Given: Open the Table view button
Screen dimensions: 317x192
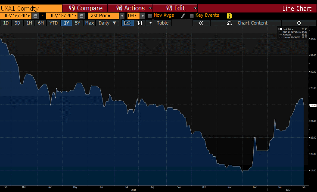Looking at the screenshot, I should pyautogui.click(x=163, y=23).
